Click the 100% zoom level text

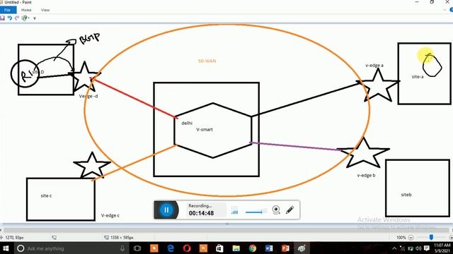click(x=401, y=238)
